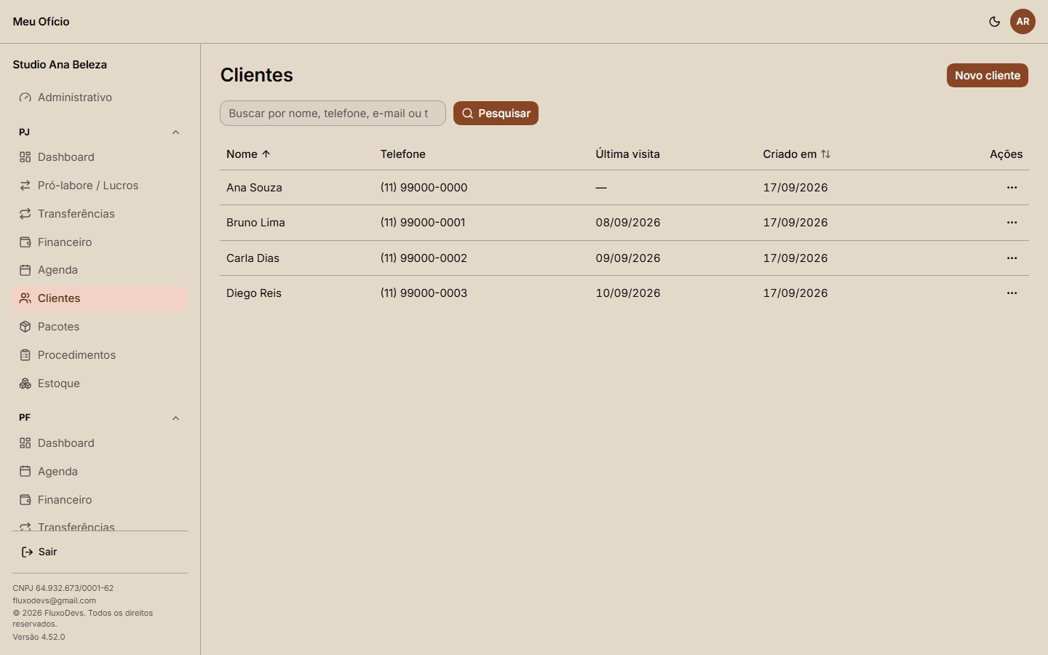Navigate to Estoque in the sidebar
Screen dimensions: 1048x655
pyautogui.click(x=100, y=384)
